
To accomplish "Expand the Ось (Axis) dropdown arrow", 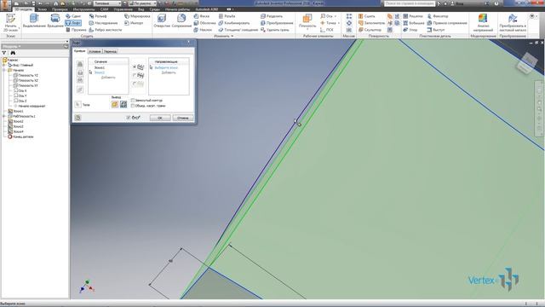I will coord(336,16).
